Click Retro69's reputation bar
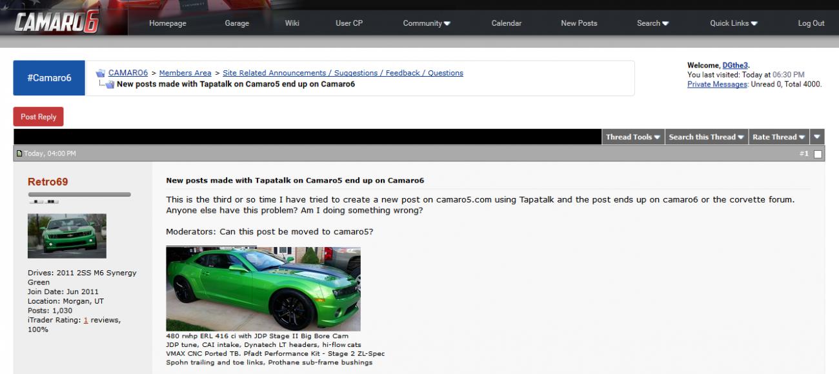Viewport: 839px width, 374px height. (x=81, y=192)
